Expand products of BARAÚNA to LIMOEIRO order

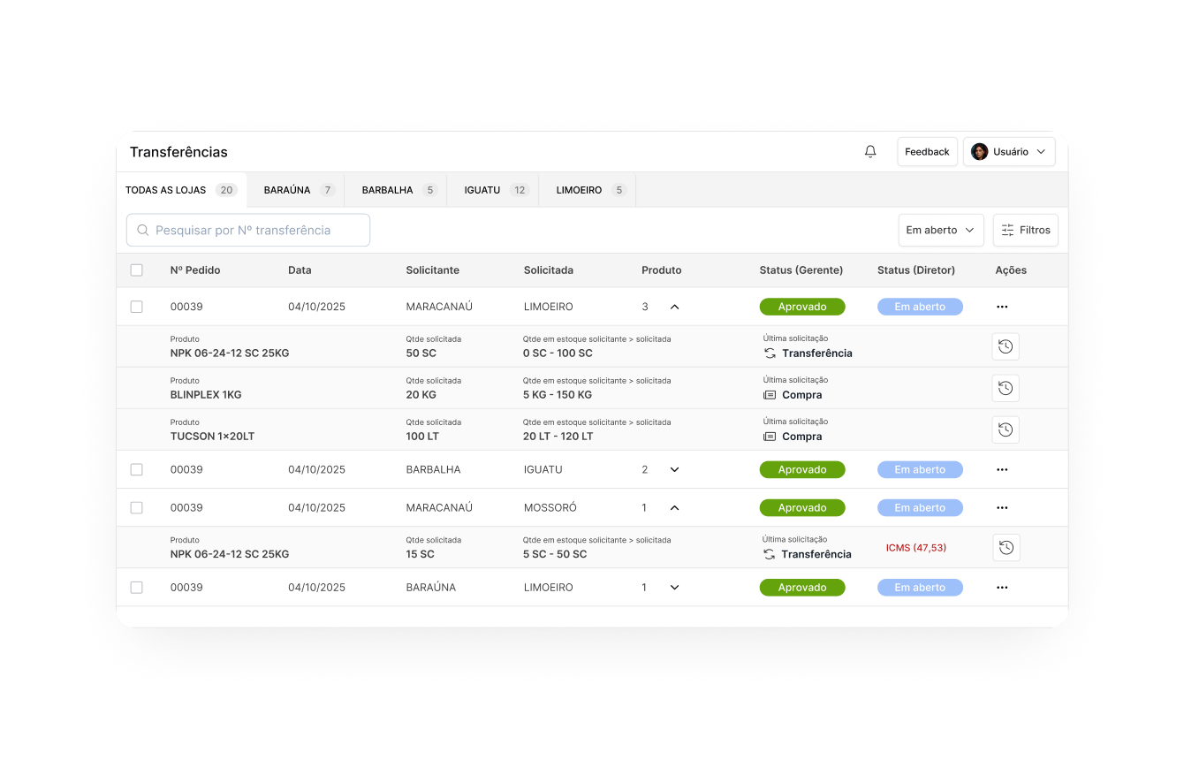(674, 588)
